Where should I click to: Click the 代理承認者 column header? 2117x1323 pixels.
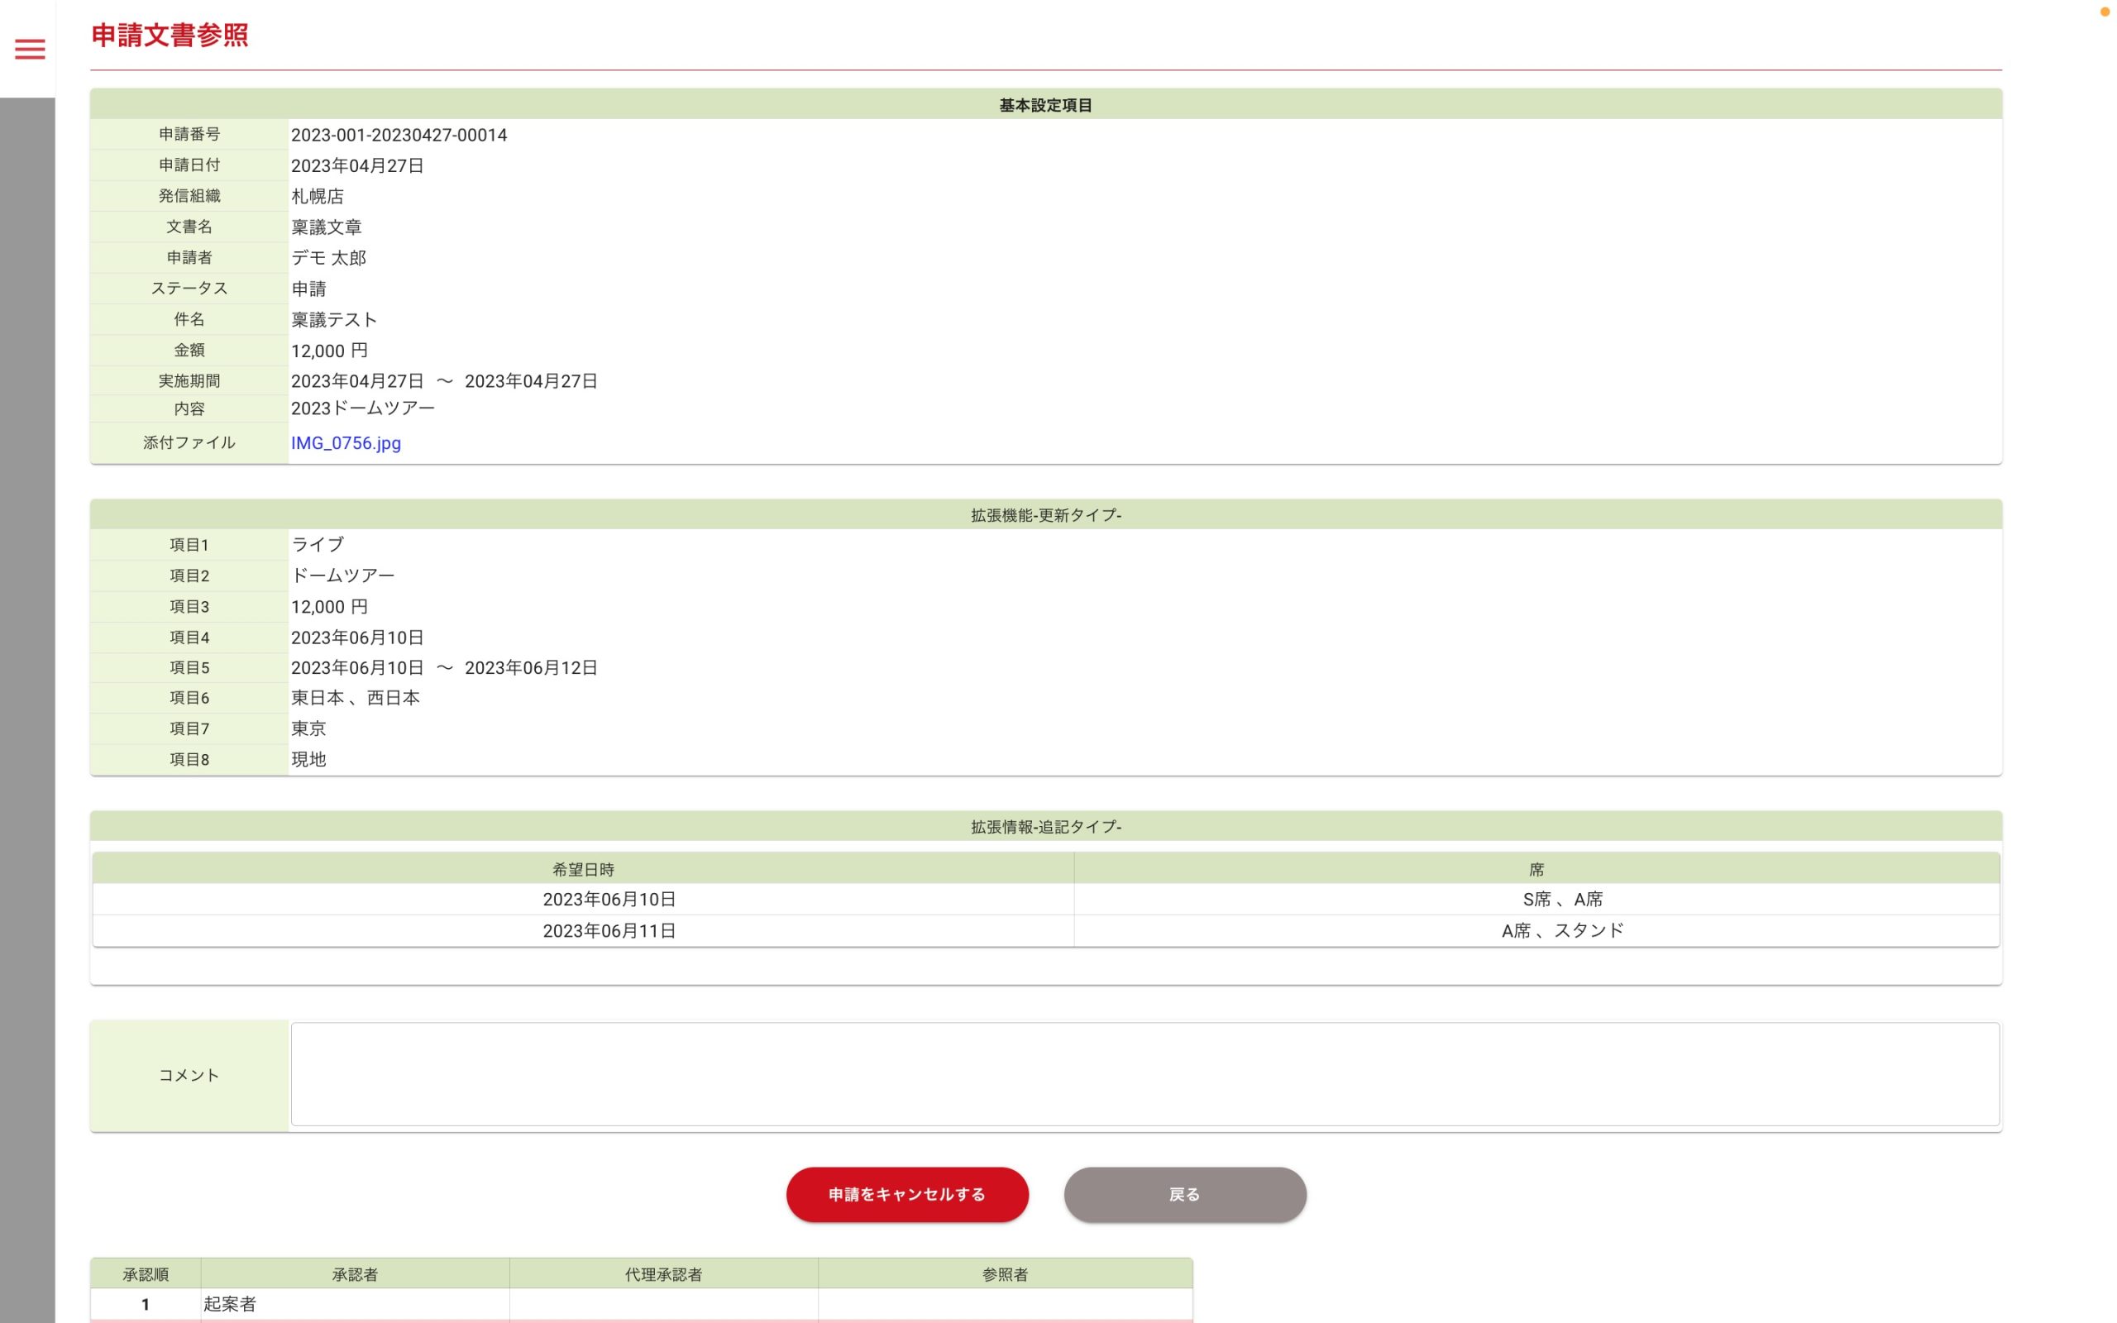tap(663, 1274)
